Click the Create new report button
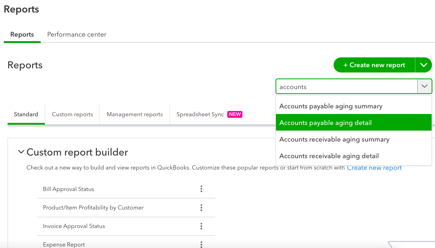The height and width of the screenshot is (248, 435). 374,65
